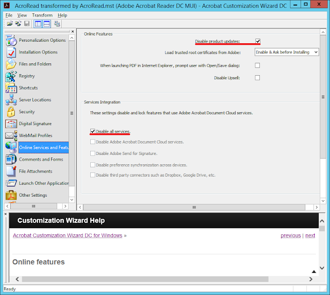The height and width of the screenshot is (295, 330).
Task: Click the Save floppy disk toolbar icon
Action: click(27, 24)
